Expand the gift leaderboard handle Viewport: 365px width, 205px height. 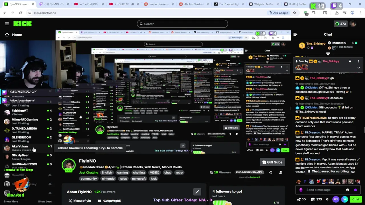(328, 54)
